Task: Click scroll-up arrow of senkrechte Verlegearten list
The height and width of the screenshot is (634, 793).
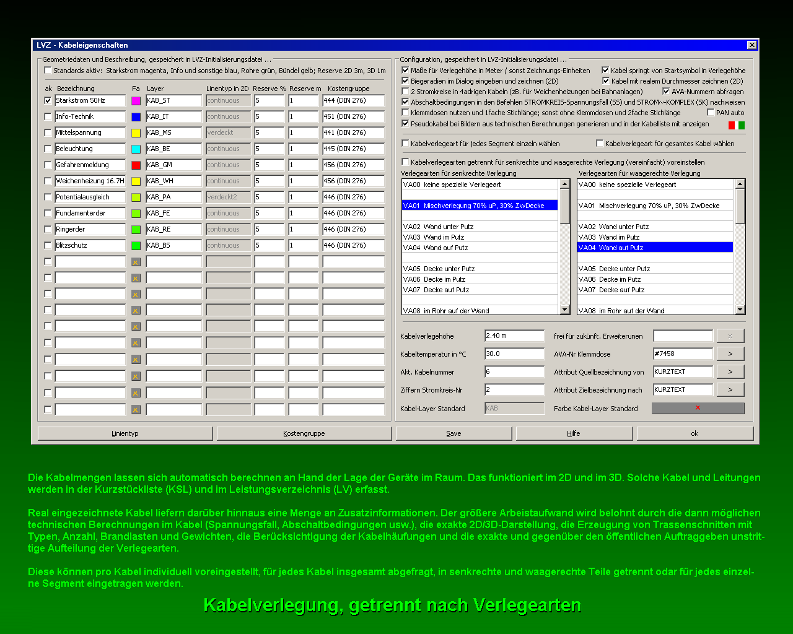Action: click(x=564, y=185)
